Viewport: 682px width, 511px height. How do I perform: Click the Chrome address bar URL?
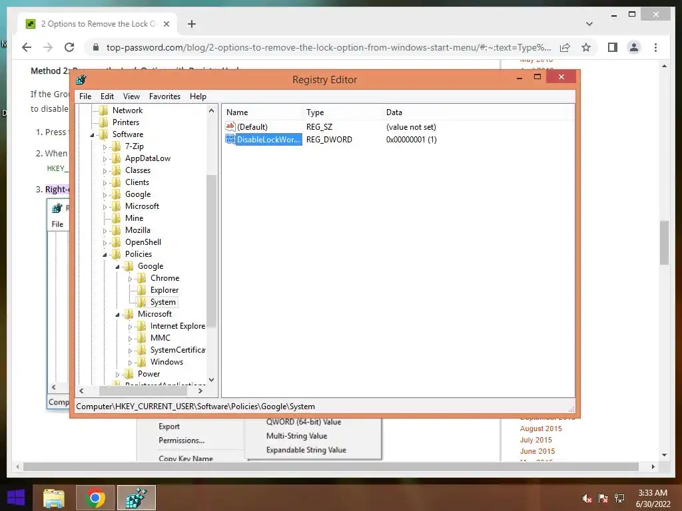point(328,47)
